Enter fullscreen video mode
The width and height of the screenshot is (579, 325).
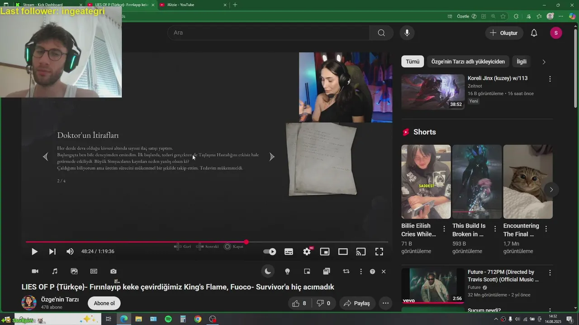point(379,251)
